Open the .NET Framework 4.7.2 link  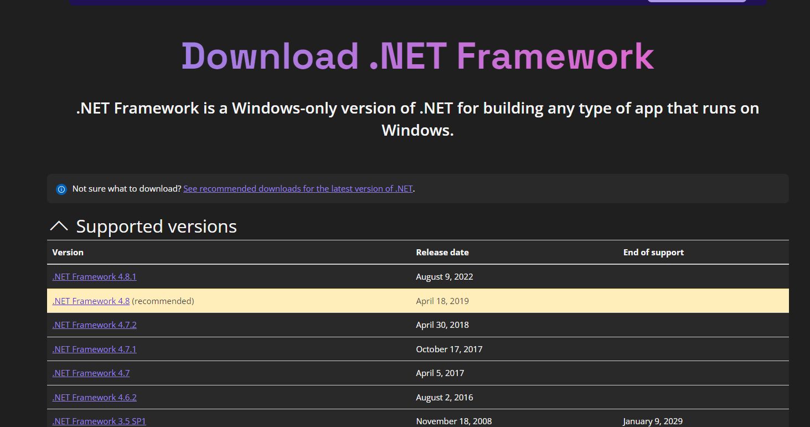[x=94, y=325]
